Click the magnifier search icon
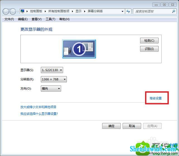 coord(174,11)
